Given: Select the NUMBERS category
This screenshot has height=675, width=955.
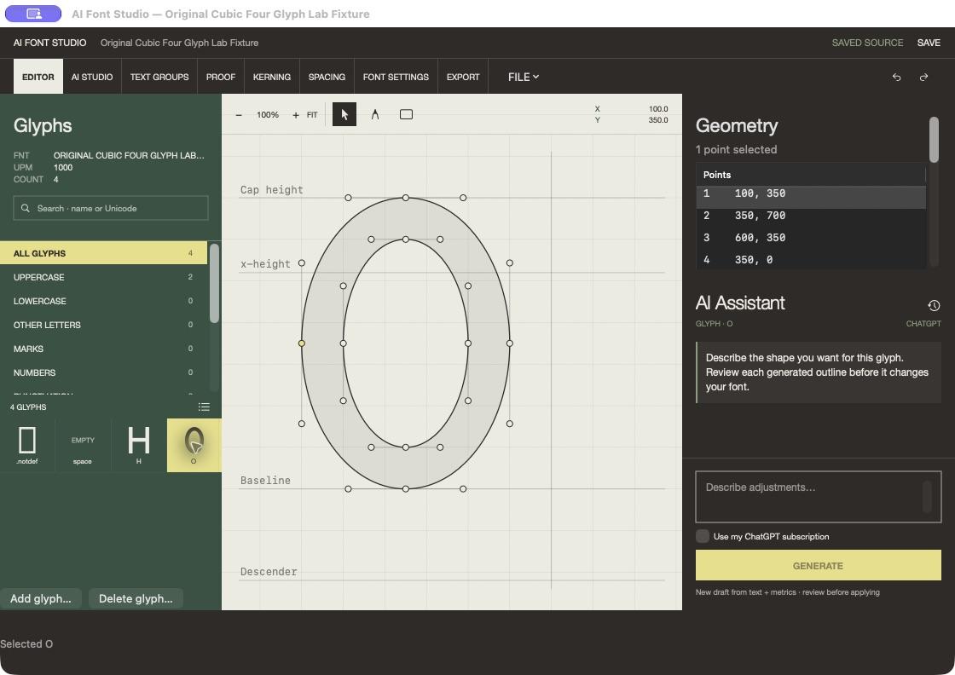Looking at the screenshot, I should coord(103,372).
